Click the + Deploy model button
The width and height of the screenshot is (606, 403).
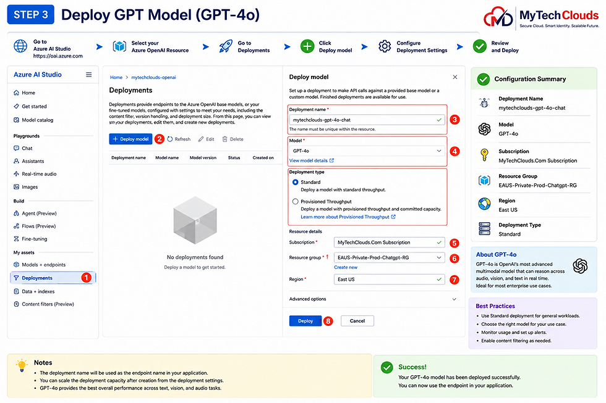pyautogui.click(x=130, y=139)
